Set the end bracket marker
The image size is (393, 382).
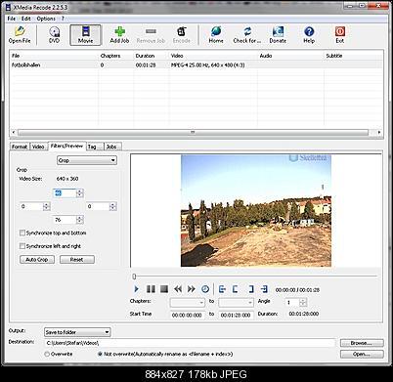click(x=250, y=289)
